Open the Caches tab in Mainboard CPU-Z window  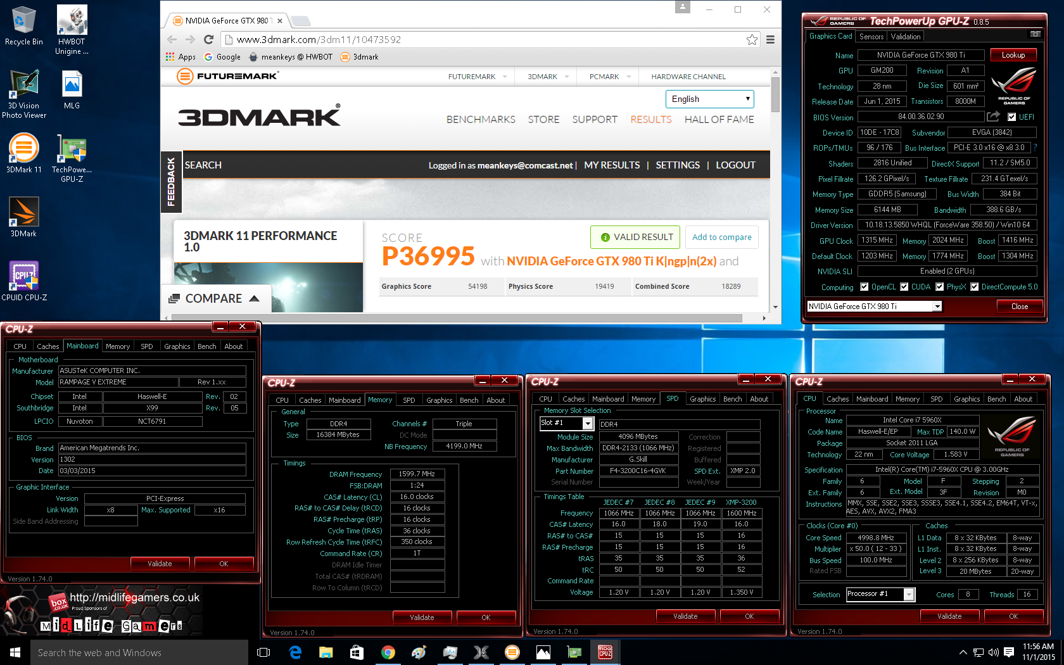[x=47, y=346]
